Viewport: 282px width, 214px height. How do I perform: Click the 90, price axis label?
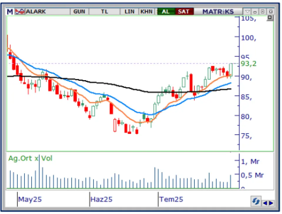pyautogui.click(x=246, y=77)
